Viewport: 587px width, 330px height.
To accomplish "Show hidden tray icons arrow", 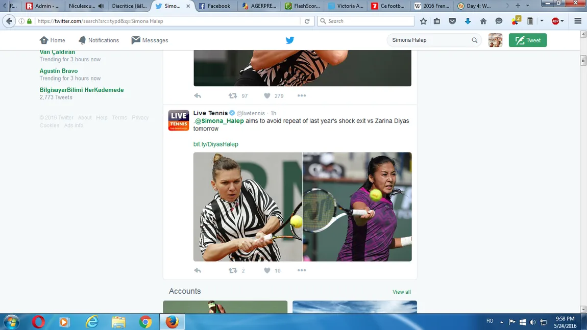I will coord(502,322).
